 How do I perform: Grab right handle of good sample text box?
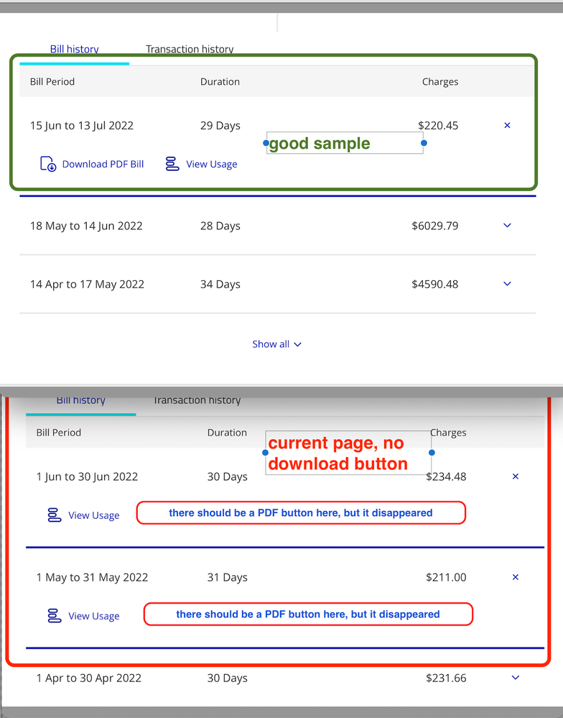coord(424,143)
